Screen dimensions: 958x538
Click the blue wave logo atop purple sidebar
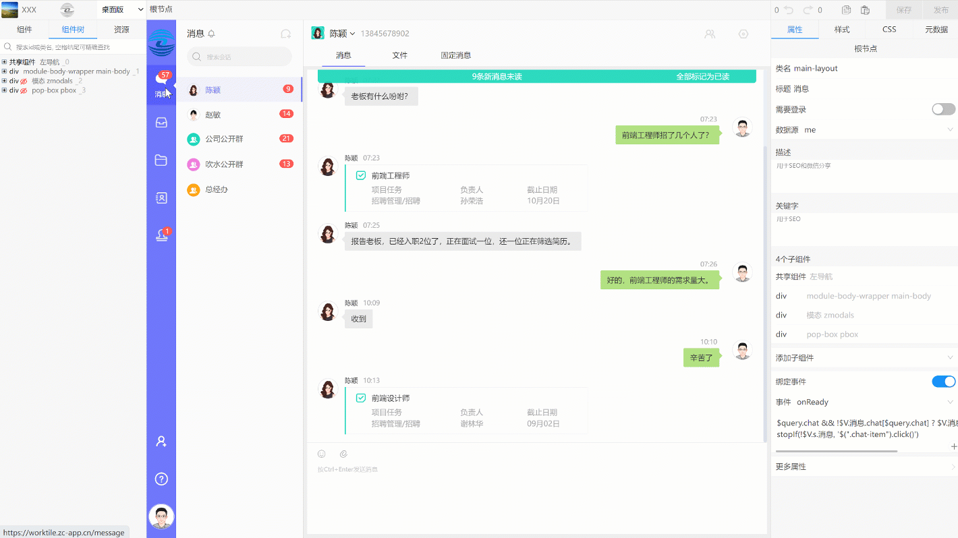(x=161, y=43)
